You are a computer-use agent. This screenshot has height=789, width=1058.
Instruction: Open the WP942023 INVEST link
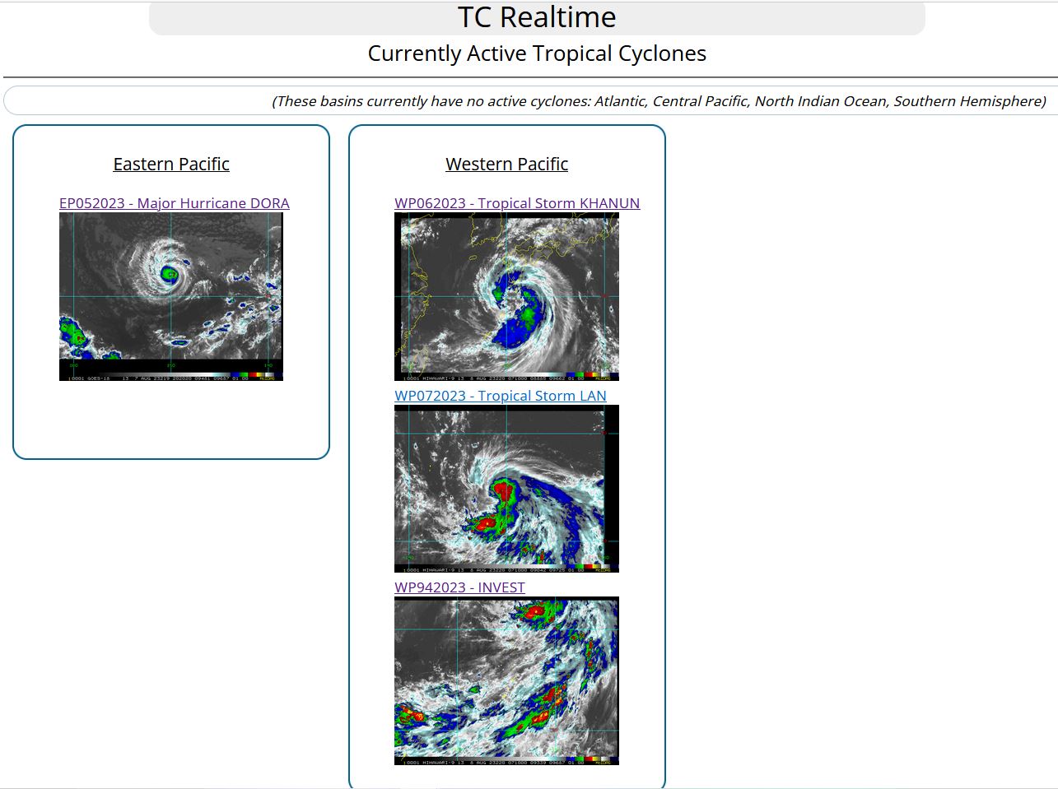point(460,587)
